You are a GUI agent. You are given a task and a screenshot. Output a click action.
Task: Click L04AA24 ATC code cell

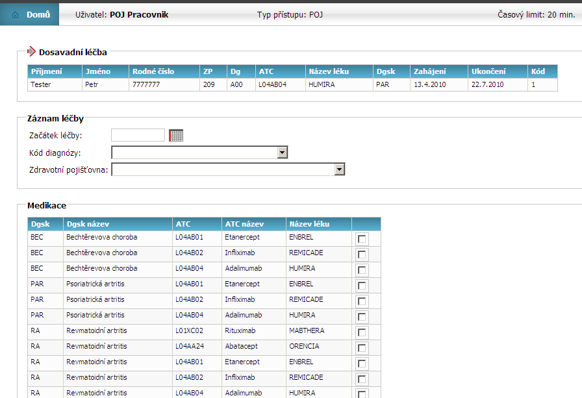[197, 346]
